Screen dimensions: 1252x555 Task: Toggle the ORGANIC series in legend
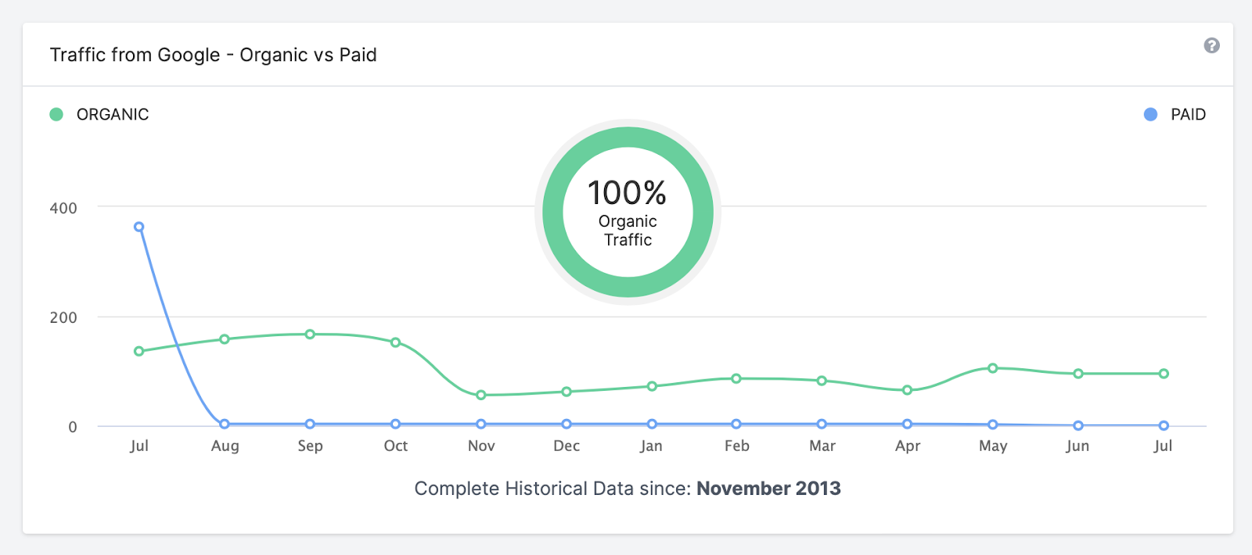click(x=99, y=115)
